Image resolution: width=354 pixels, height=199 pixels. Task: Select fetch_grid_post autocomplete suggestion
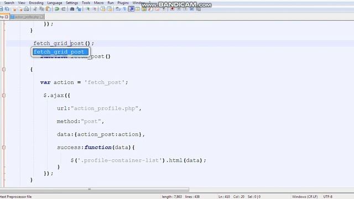click(60, 52)
